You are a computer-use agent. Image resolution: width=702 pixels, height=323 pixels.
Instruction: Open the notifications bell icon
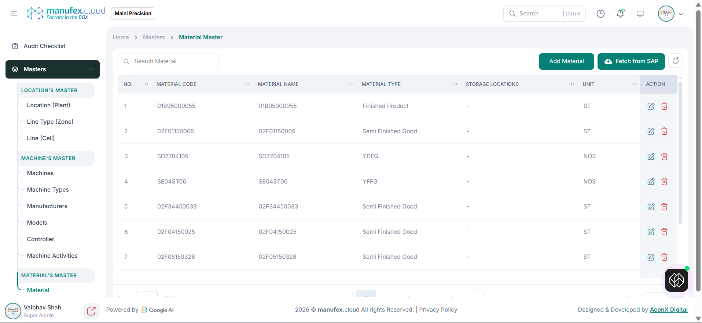tap(620, 14)
